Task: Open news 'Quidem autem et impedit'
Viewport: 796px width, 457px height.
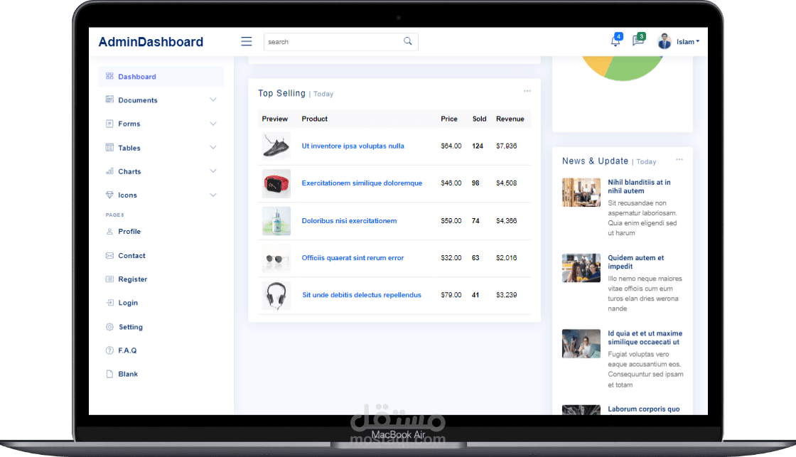Action: pyautogui.click(x=635, y=262)
